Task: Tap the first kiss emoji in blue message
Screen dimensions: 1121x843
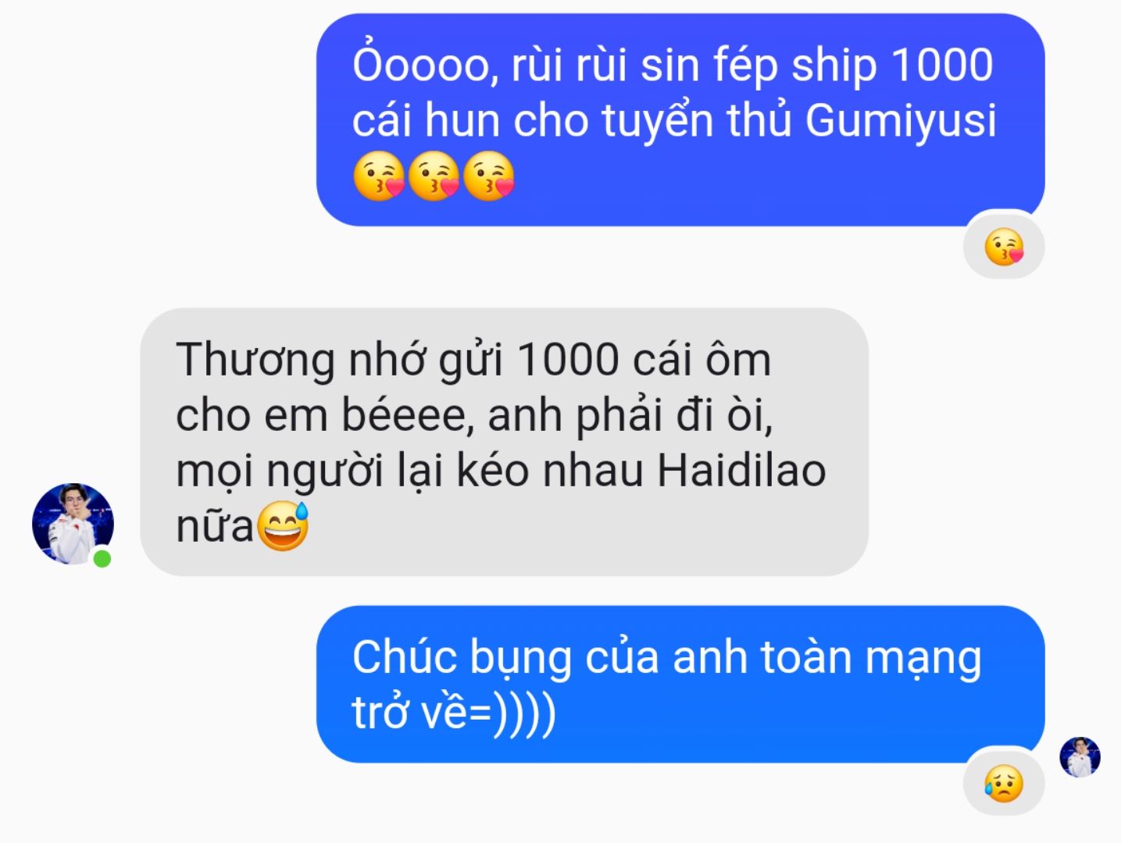Action: pyautogui.click(x=379, y=176)
